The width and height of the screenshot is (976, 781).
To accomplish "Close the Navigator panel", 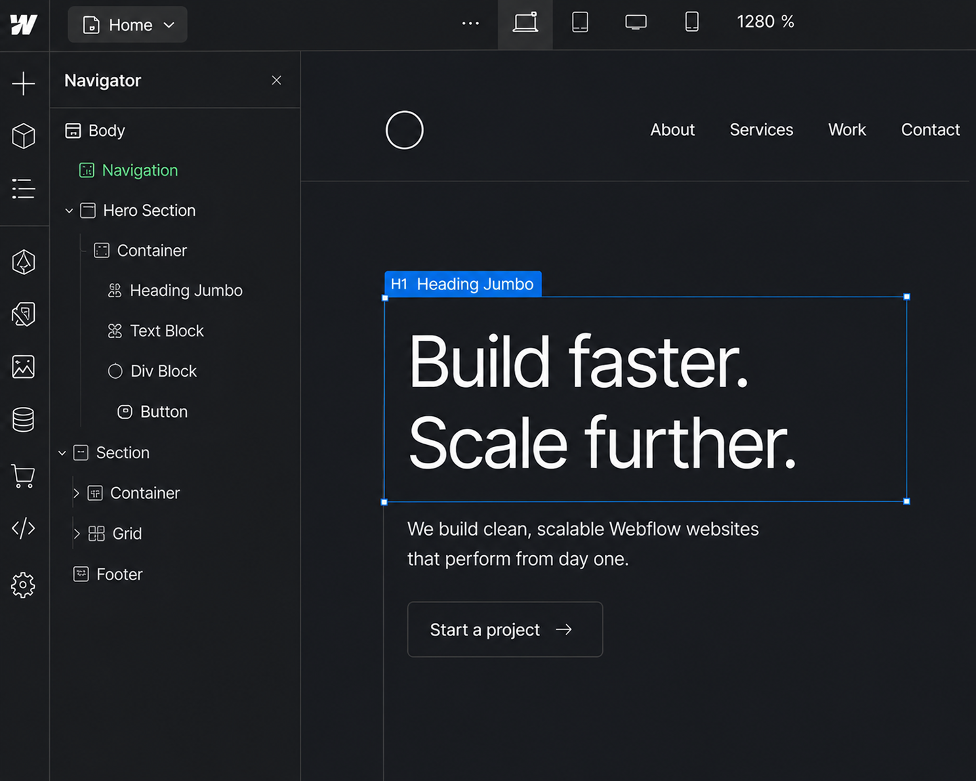I will (276, 80).
